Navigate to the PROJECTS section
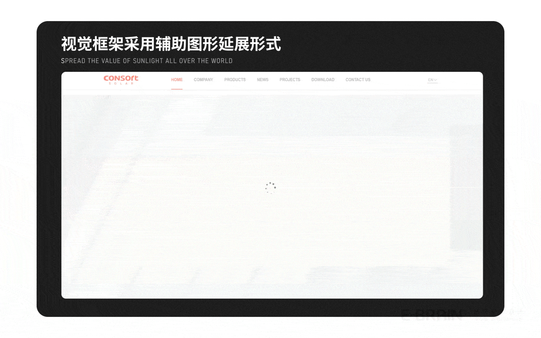The image size is (541, 338). coord(290,80)
